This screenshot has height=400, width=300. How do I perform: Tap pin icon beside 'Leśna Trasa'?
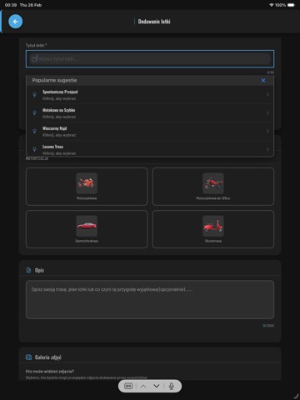tap(34, 149)
